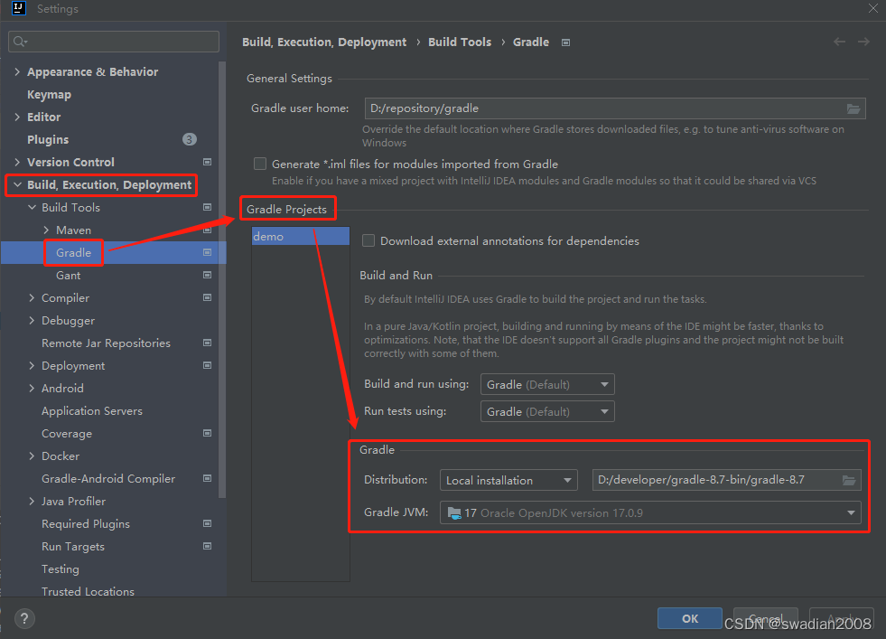The height and width of the screenshot is (639, 886).
Task: Click project-level icon beside Build Tools
Action: pos(208,208)
